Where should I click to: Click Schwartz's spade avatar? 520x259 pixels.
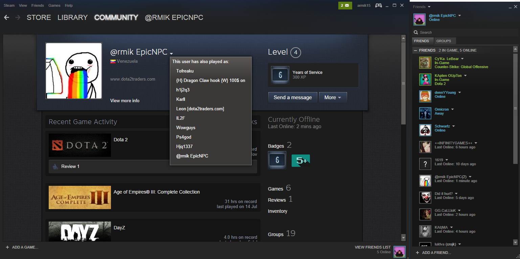pyautogui.click(x=425, y=130)
